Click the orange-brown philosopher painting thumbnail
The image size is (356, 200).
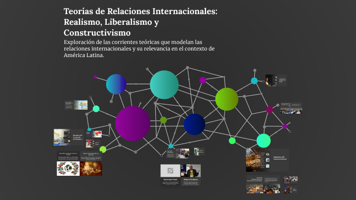pyautogui.click(x=91, y=169)
